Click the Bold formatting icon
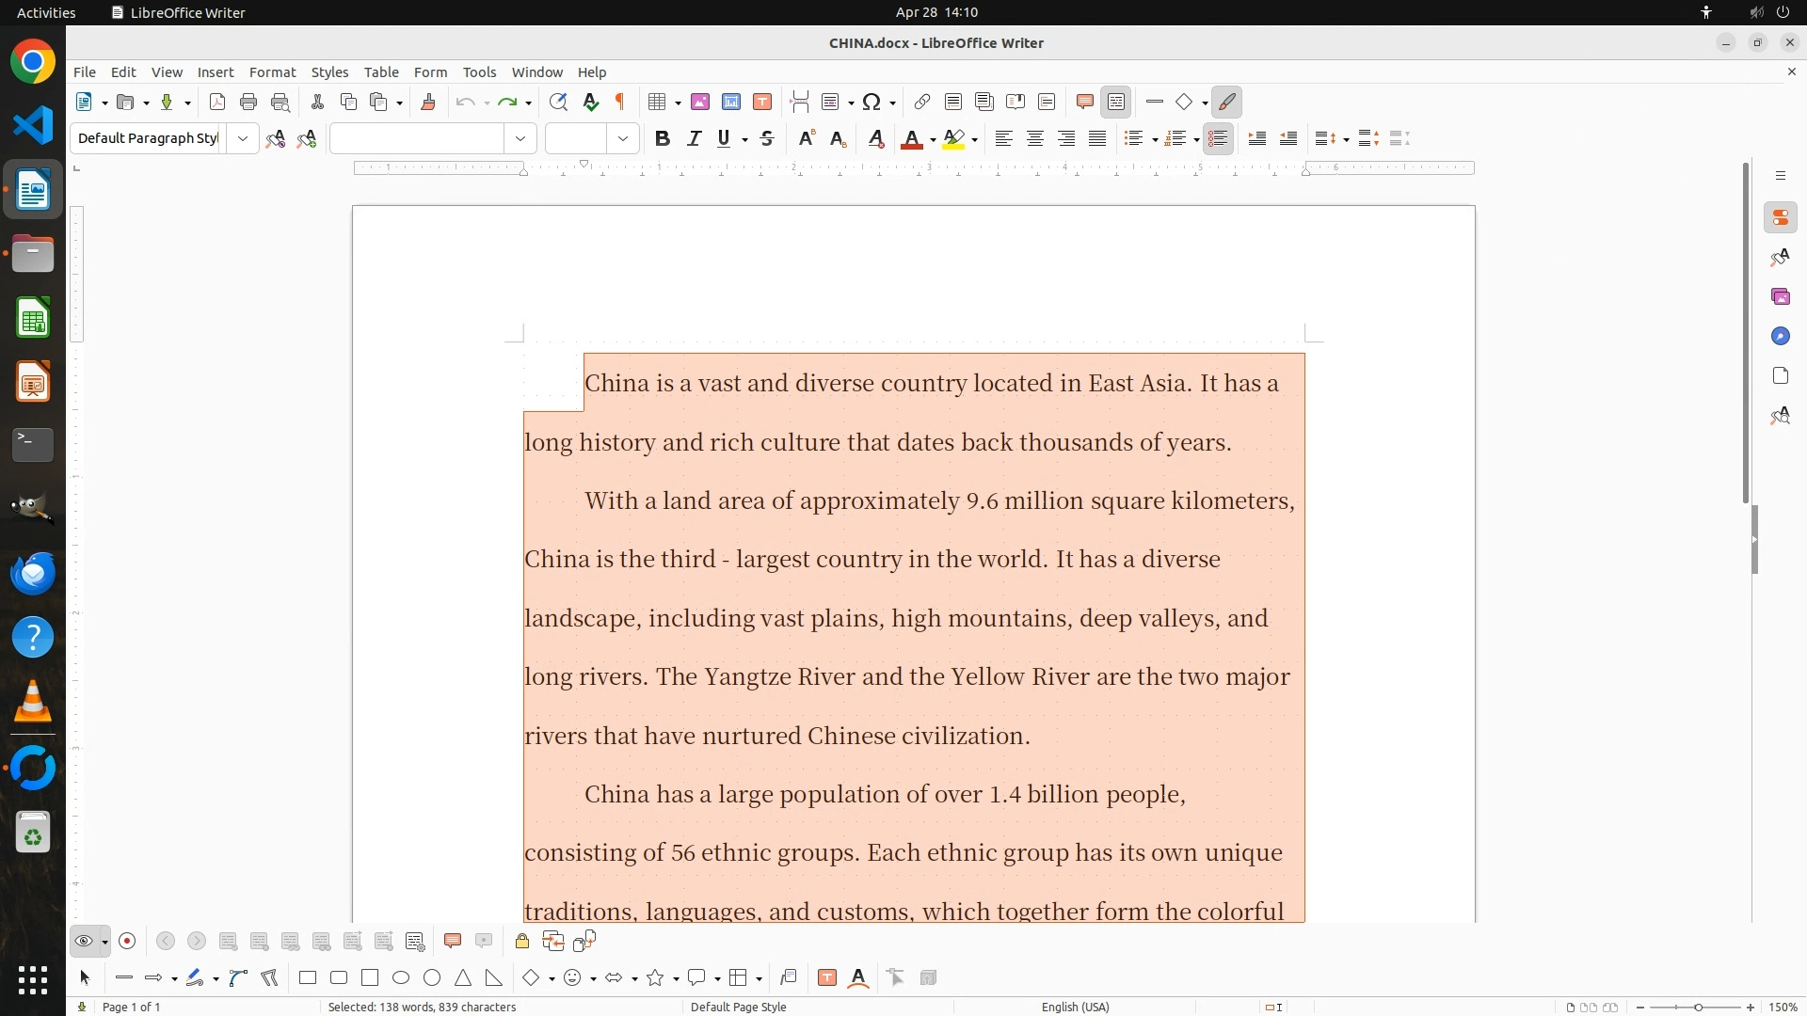Image resolution: width=1807 pixels, height=1016 pixels. 663,139
